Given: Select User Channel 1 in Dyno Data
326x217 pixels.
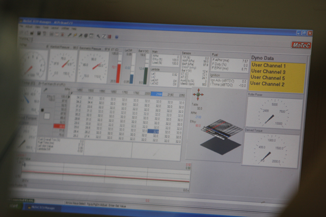Looking at the screenshot, I should [x=268, y=66].
